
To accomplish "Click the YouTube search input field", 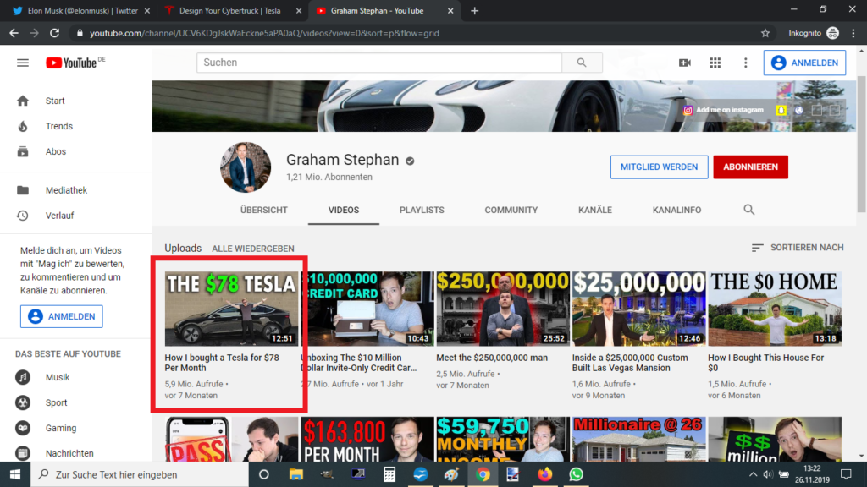I will point(379,63).
